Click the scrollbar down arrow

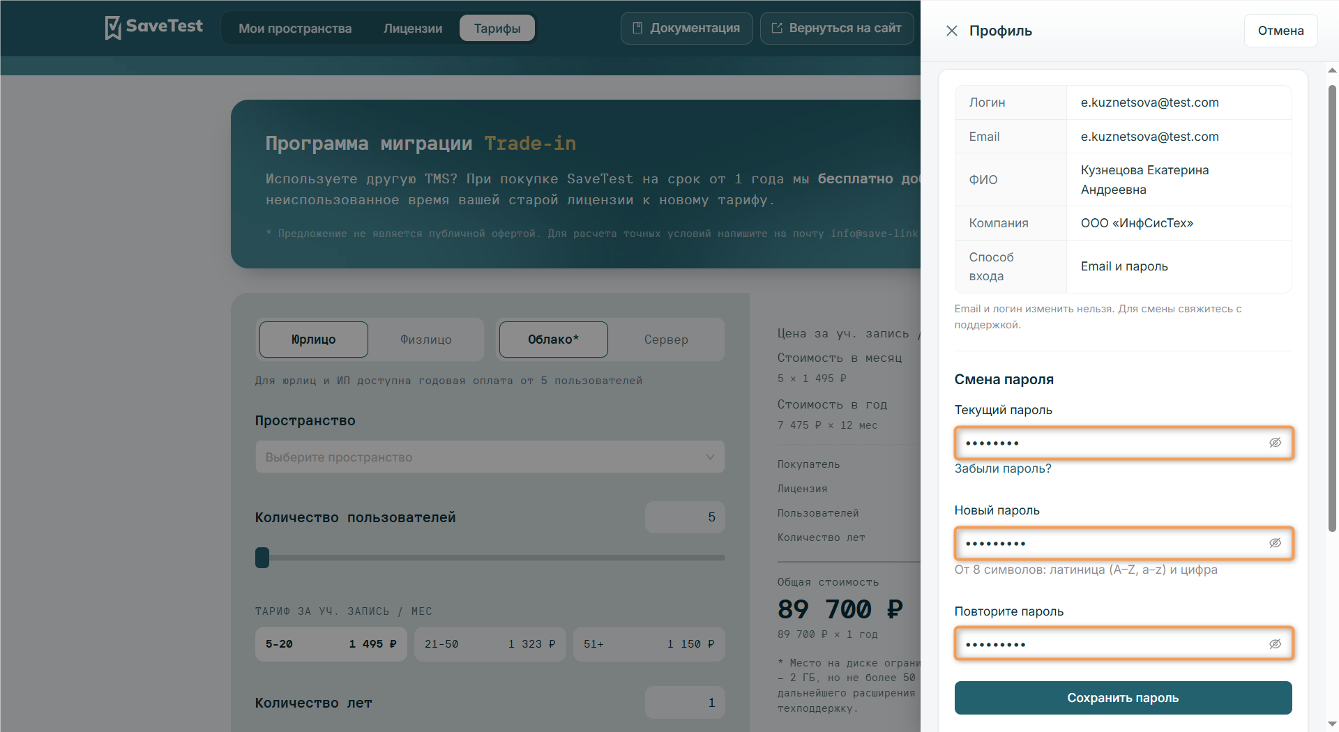[1332, 724]
